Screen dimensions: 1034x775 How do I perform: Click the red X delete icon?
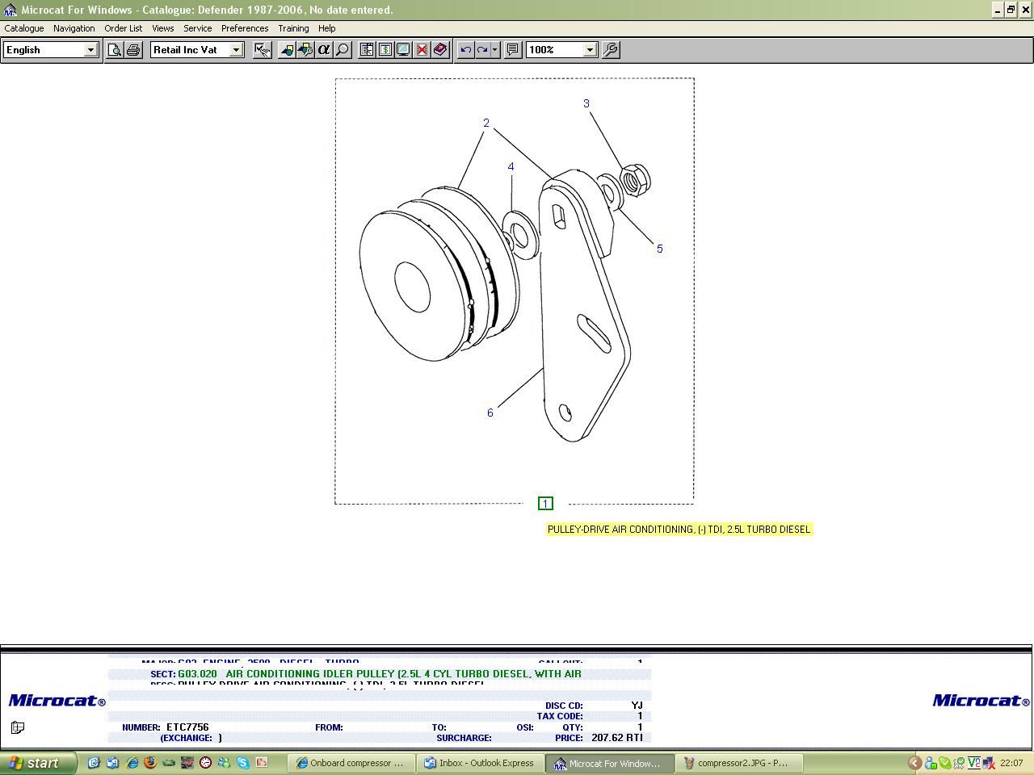coord(422,50)
